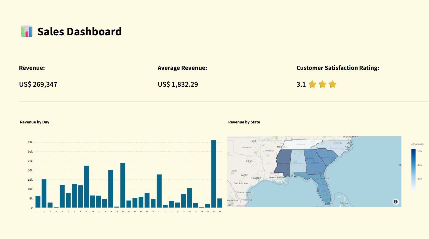This screenshot has width=429, height=239.
Task: Click the 3.1 satisfaction rating value
Action: pos(301,84)
